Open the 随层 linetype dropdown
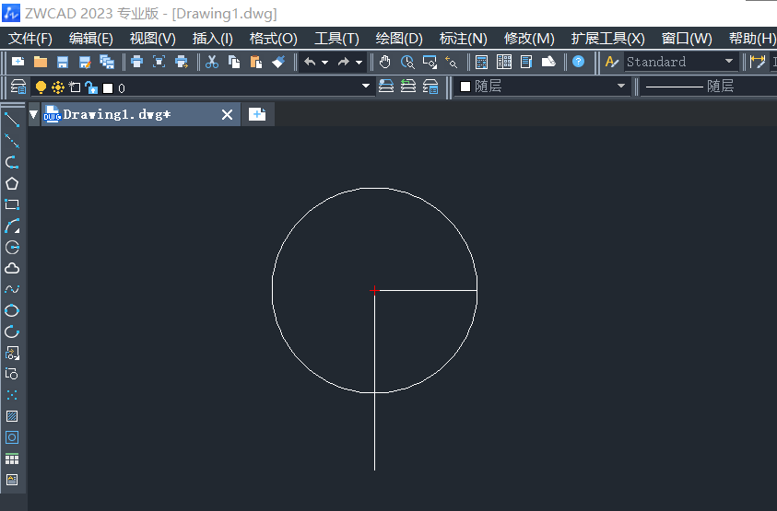 click(709, 87)
